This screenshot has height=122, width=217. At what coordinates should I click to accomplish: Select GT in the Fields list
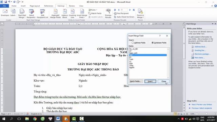[x=148, y=51]
